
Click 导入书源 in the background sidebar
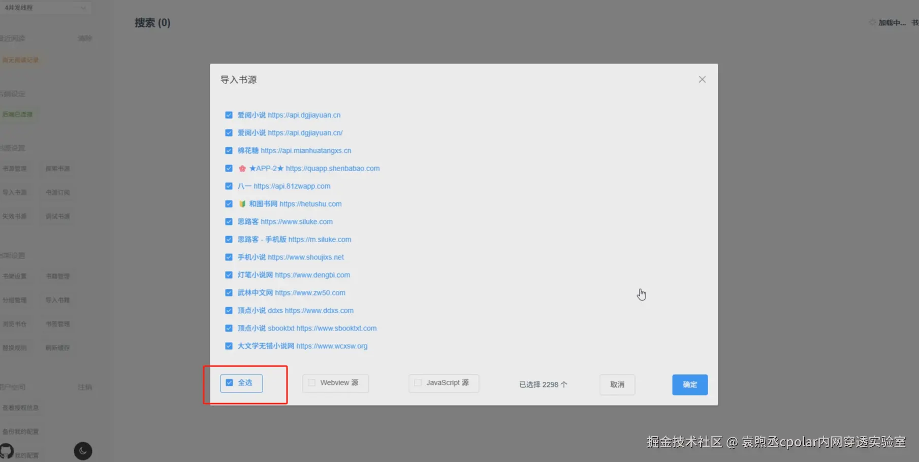[14, 192]
